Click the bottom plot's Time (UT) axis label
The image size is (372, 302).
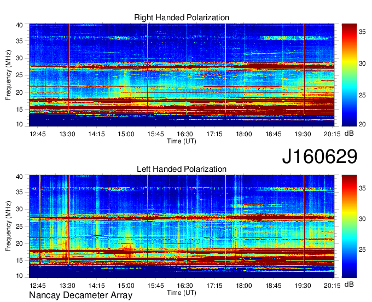click(182, 293)
